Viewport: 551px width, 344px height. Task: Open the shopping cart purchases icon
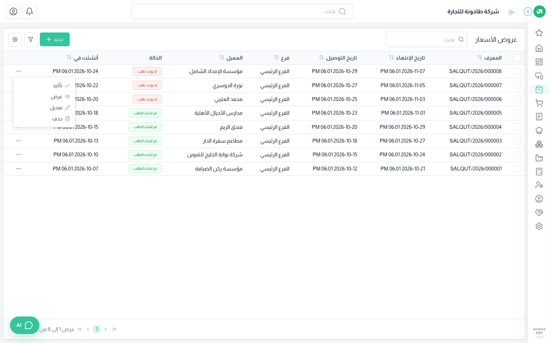(539, 103)
